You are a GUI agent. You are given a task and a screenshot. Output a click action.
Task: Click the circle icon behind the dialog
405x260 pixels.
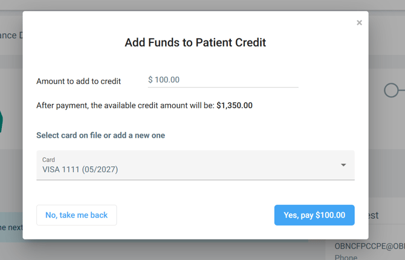pos(391,91)
